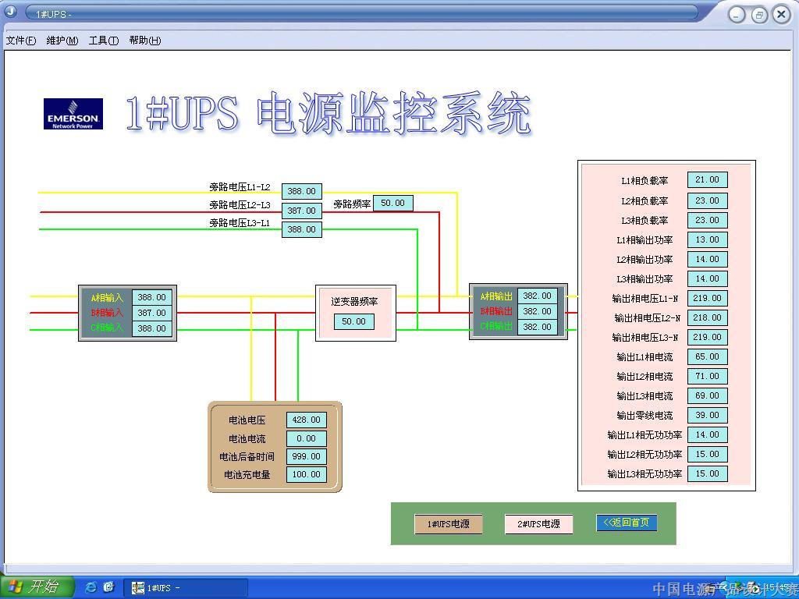Click the 电池充电量 value 100.00

(306, 474)
